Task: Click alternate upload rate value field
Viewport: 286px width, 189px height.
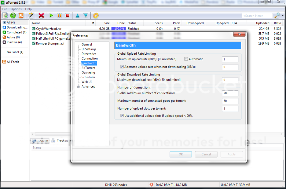Action: point(230,67)
